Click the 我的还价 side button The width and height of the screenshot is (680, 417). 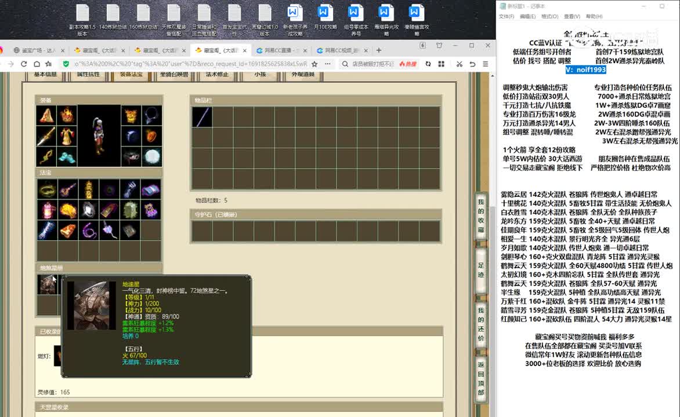[481, 324]
